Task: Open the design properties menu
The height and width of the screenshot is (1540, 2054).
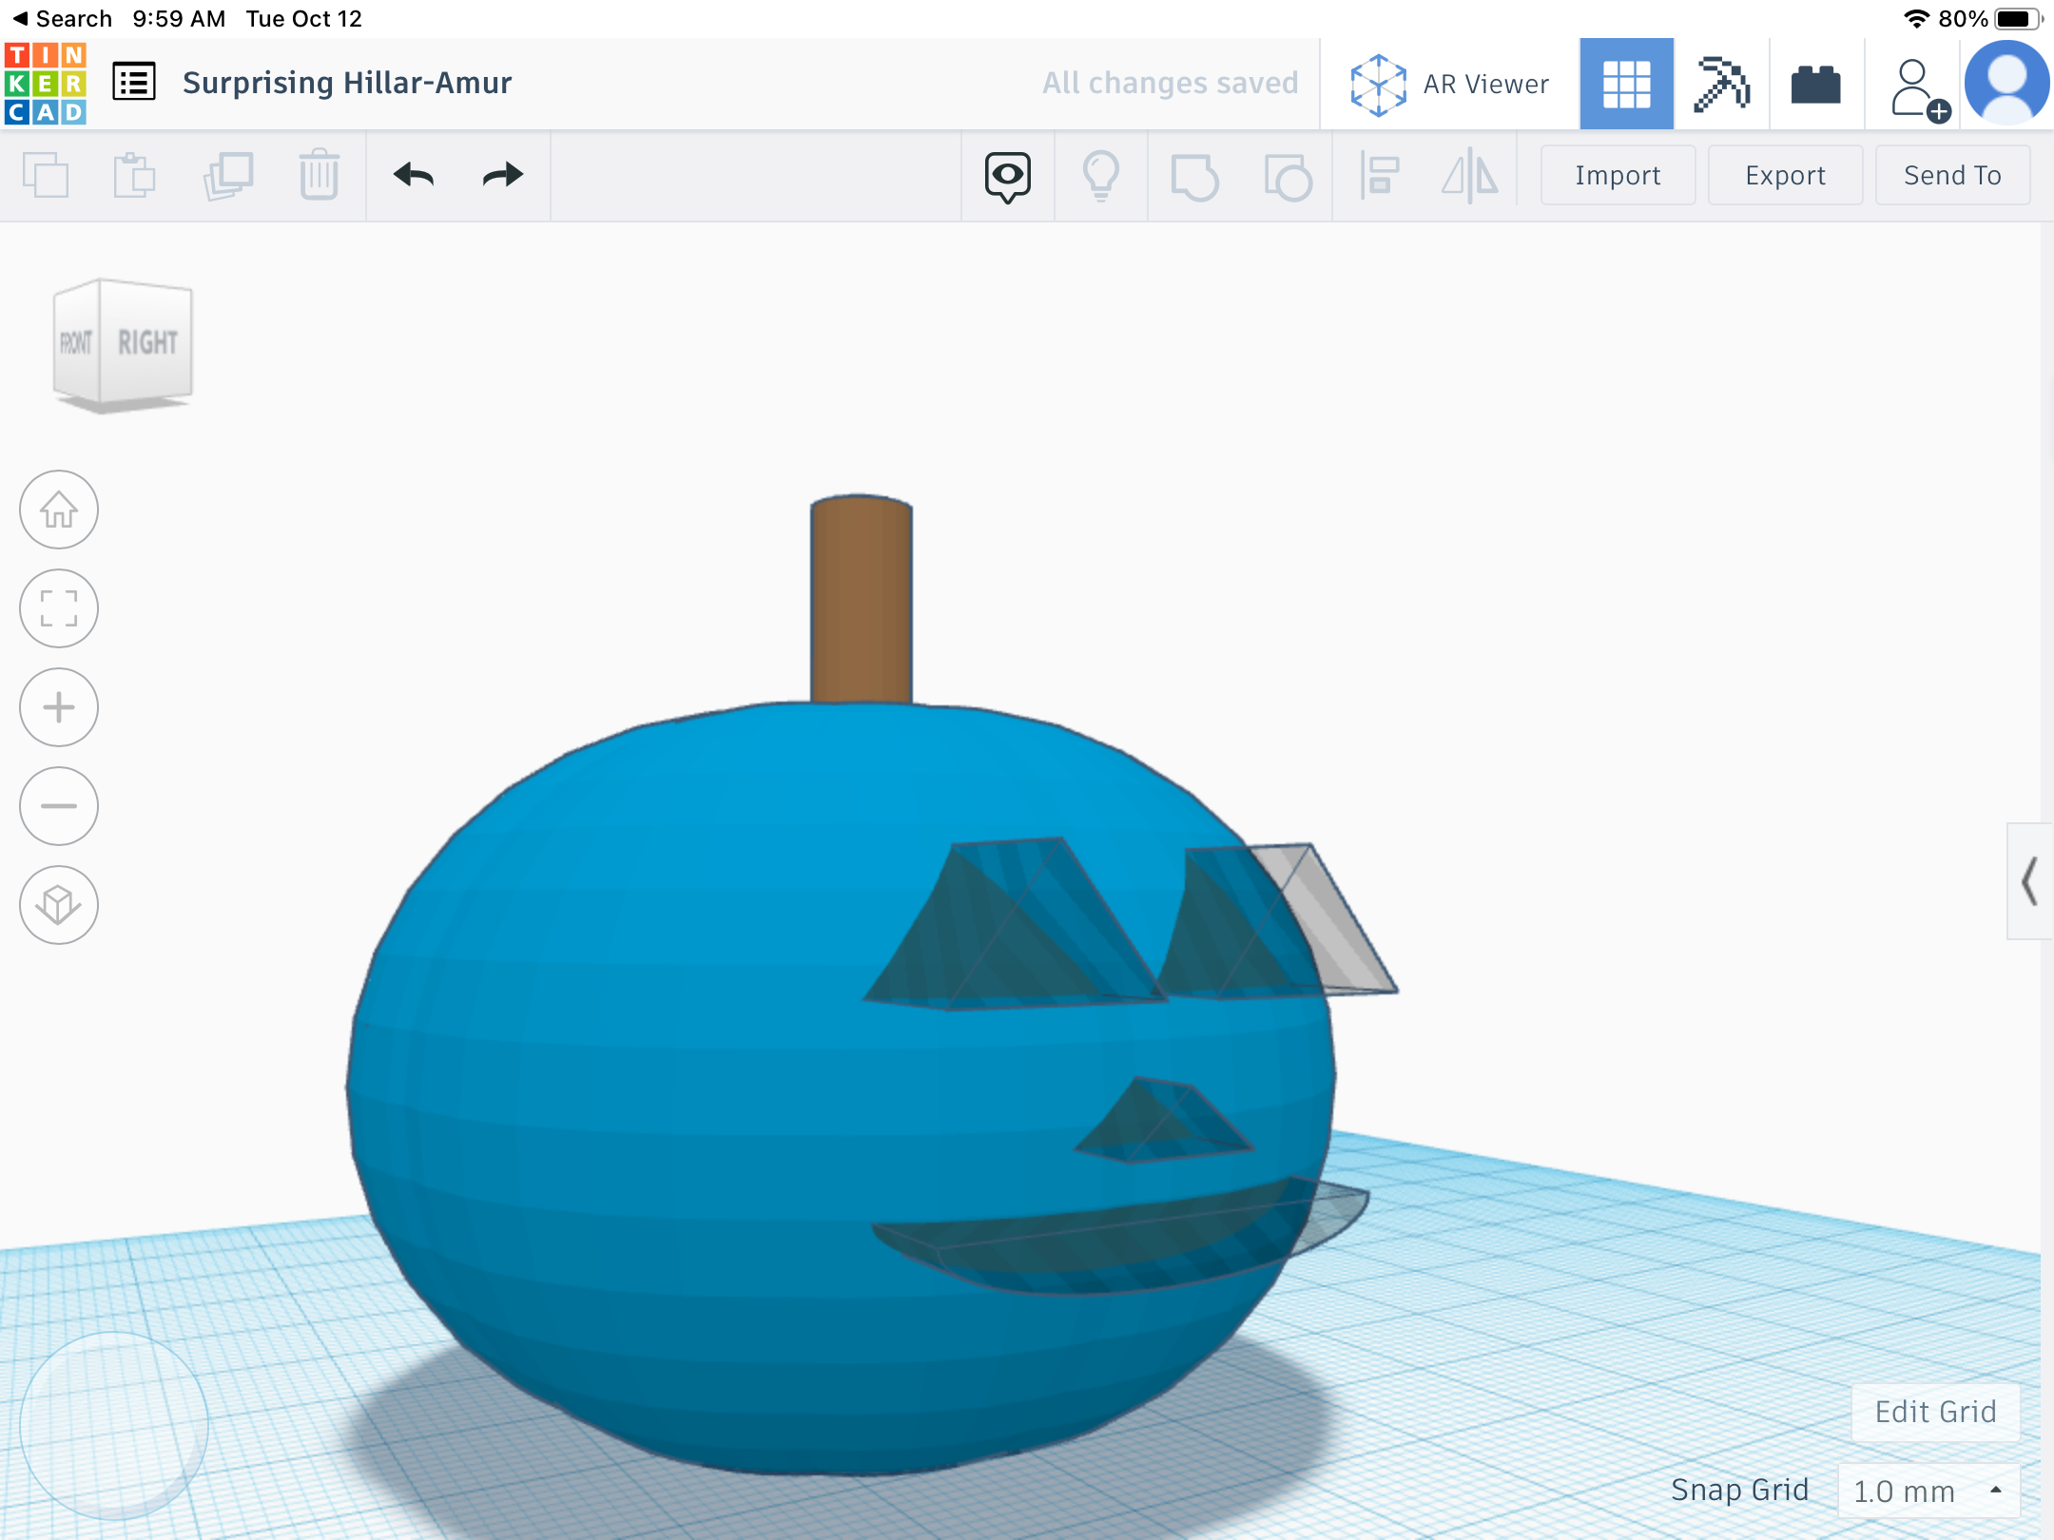Action: [x=134, y=83]
